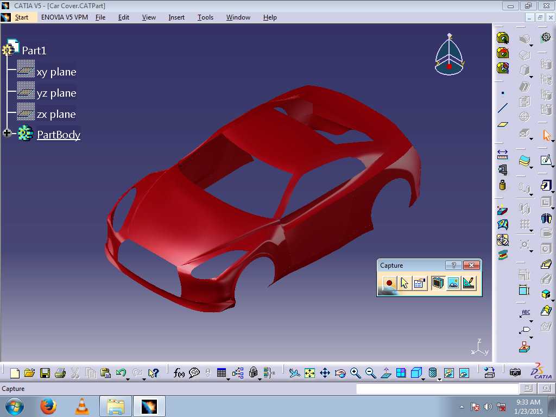Click the comment speech bubble icon
This screenshot has width=556, height=417.
[194, 373]
